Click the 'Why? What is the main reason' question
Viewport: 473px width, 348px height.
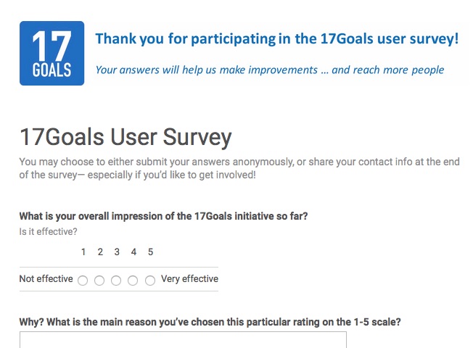210,322
